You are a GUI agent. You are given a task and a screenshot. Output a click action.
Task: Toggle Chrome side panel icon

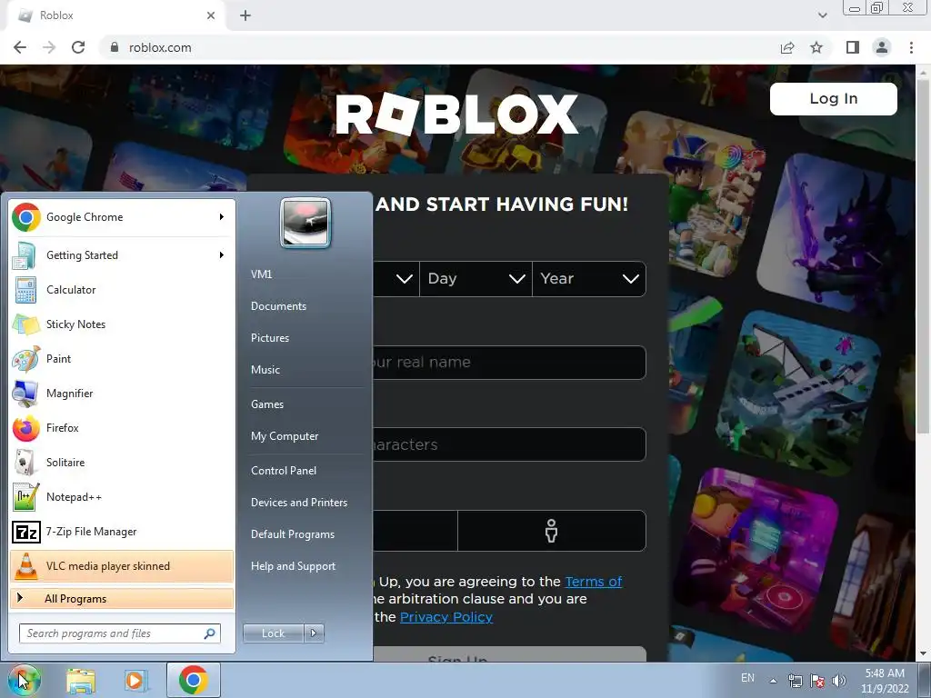(x=853, y=47)
